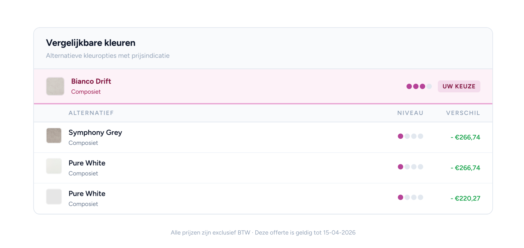Click the Symphony Grey price difference
The image size is (524, 248).
465,137
